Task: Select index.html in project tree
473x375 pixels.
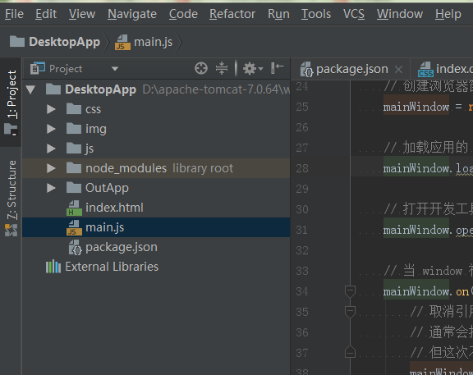Action: tap(156, 208)
